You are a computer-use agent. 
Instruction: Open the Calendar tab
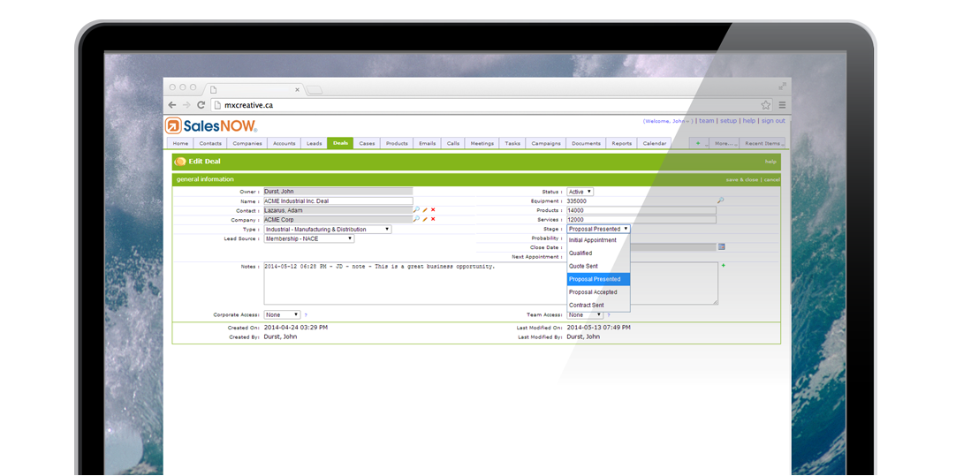(x=655, y=143)
